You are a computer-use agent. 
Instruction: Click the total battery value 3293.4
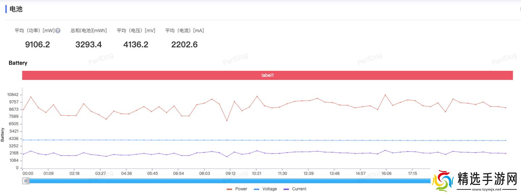pyautogui.click(x=89, y=45)
